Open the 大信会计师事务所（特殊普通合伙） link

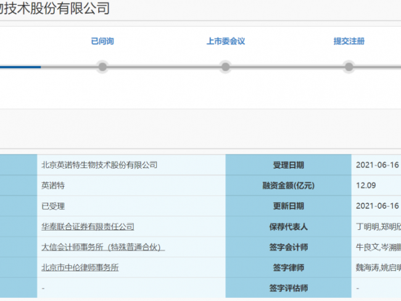click(x=103, y=247)
